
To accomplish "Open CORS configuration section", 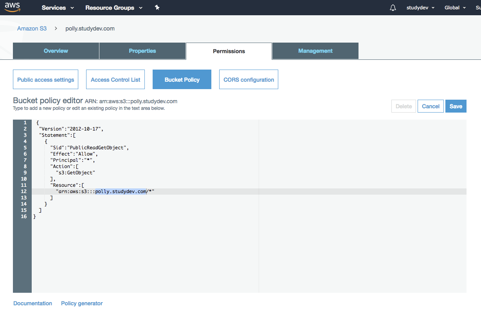I will [x=249, y=79].
